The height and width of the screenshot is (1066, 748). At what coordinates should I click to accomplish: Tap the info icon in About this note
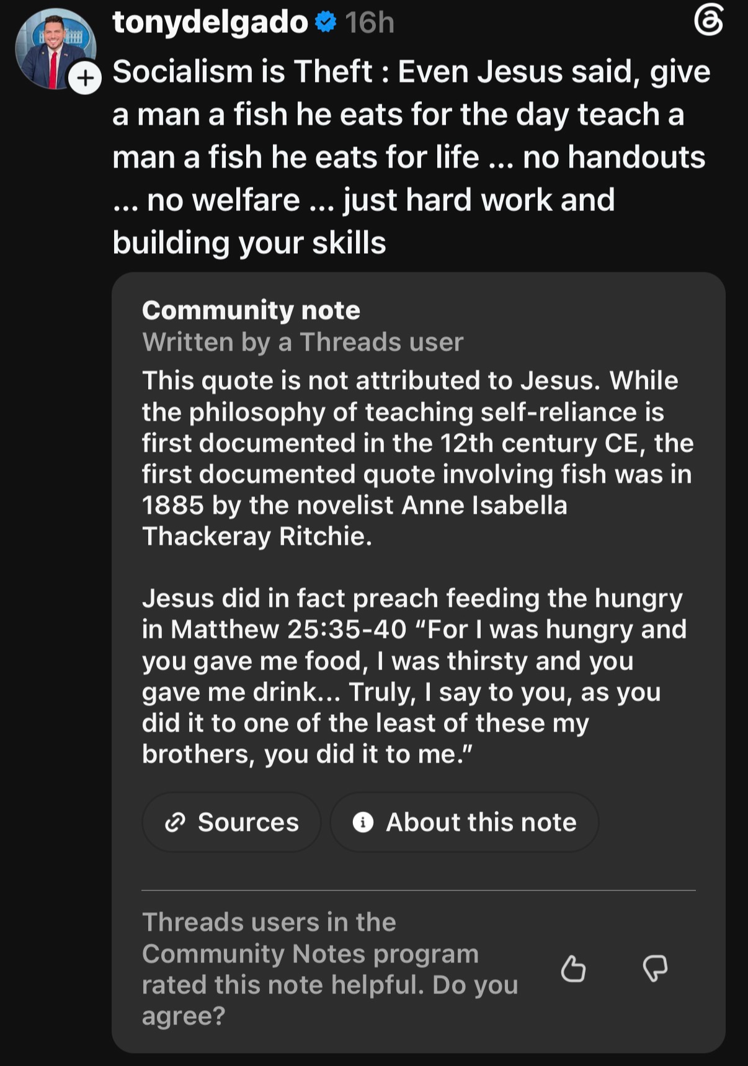pyautogui.click(x=363, y=822)
